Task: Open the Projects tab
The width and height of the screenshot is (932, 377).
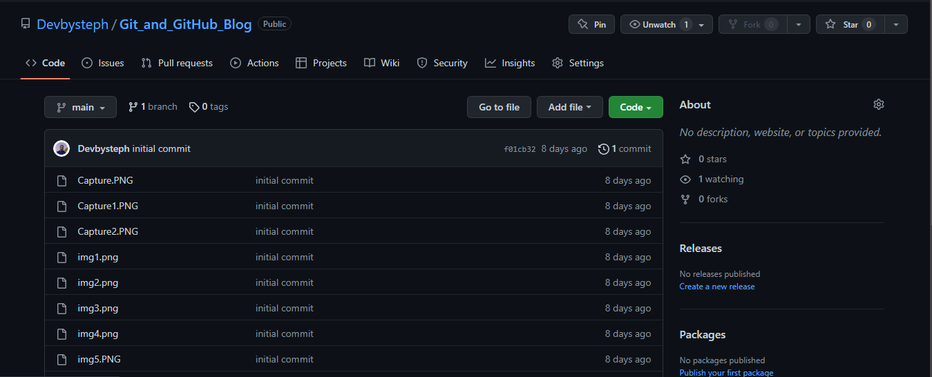Action: coord(321,63)
